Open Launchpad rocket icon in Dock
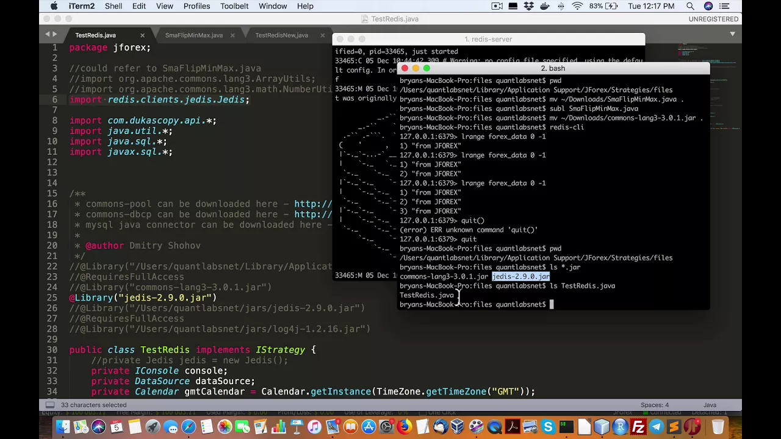 point(153,427)
